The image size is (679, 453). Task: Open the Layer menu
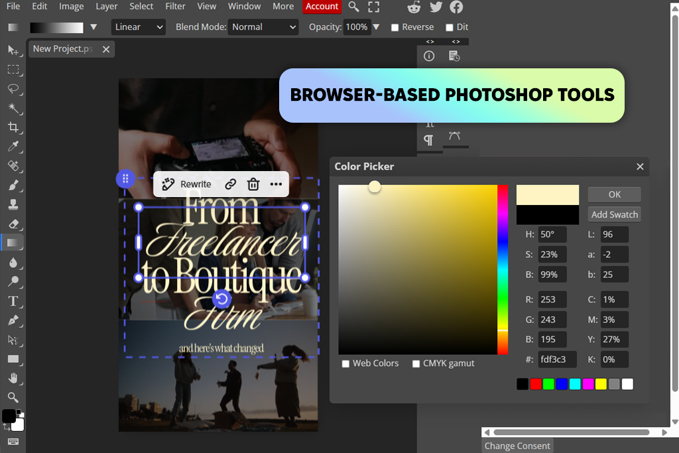pos(107,7)
